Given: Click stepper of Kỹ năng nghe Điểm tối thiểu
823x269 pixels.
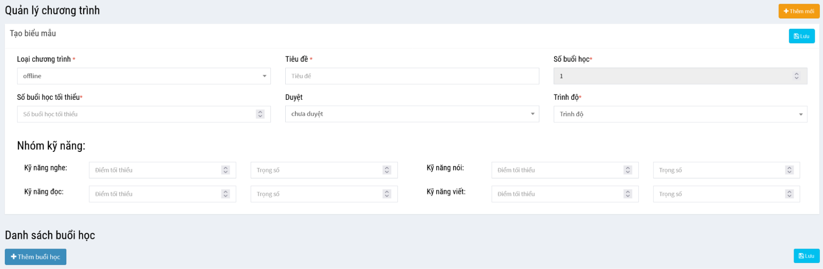Looking at the screenshot, I should click(225, 170).
